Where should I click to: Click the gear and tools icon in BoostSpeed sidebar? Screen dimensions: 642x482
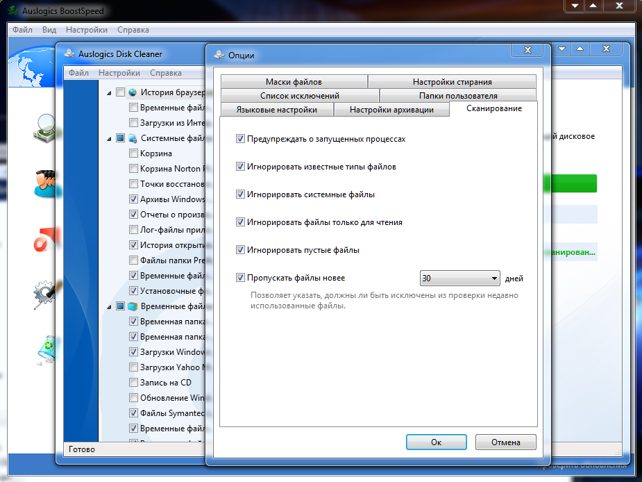[44, 294]
